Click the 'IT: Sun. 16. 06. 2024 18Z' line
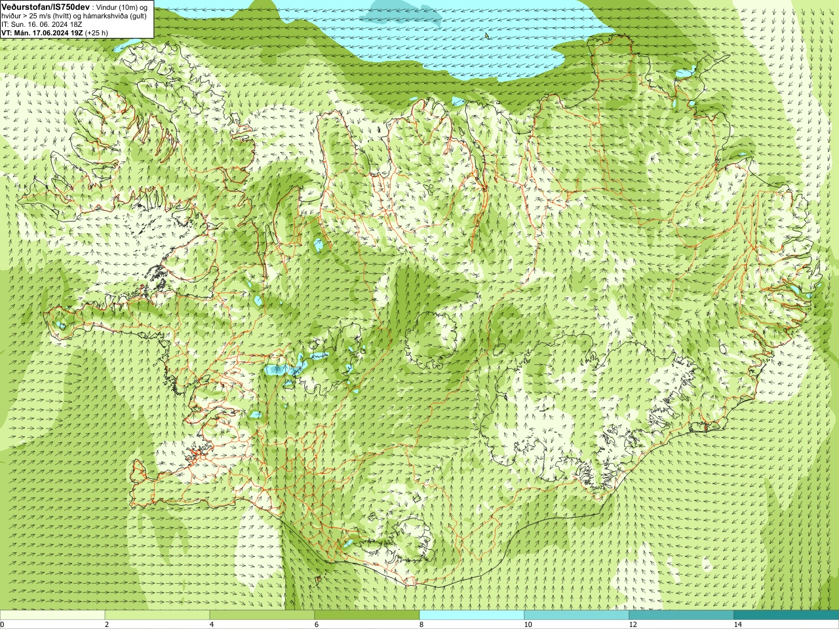Image resolution: width=839 pixels, height=629 pixels. 41,24
